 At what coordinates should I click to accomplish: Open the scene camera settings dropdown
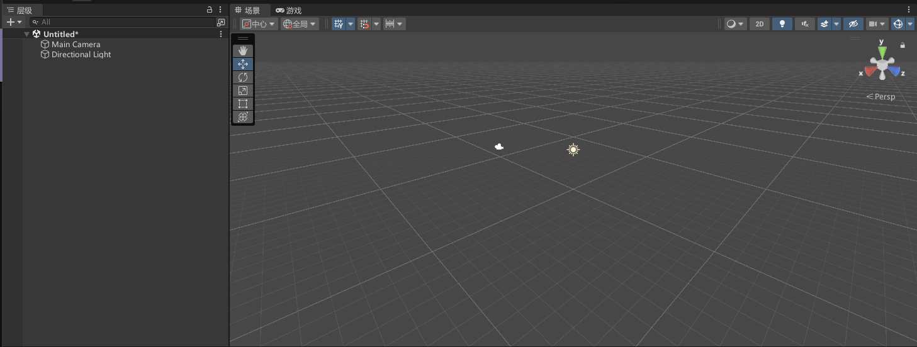point(877,24)
